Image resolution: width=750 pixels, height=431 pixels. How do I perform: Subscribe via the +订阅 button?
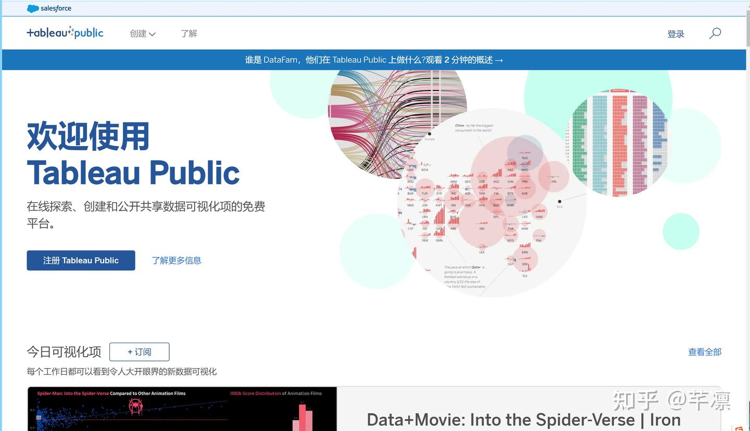(x=139, y=352)
